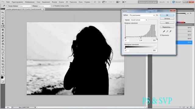Screen dimensions: 195x109
Task: Select the Gradient tool
Action: coord(3,44)
